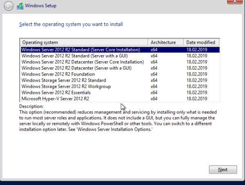Image resolution: width=245 pixels, height=185 pixels.
Task: Select Windows Server 2012 R2 Standard Server Core
Action: pos(120,49)
